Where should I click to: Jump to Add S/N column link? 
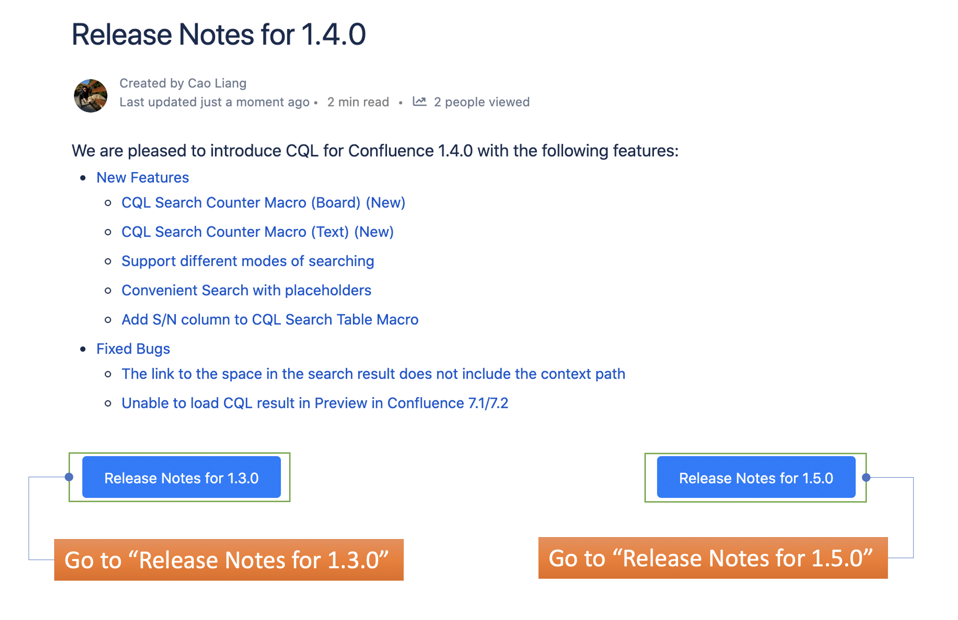[269, 320]
